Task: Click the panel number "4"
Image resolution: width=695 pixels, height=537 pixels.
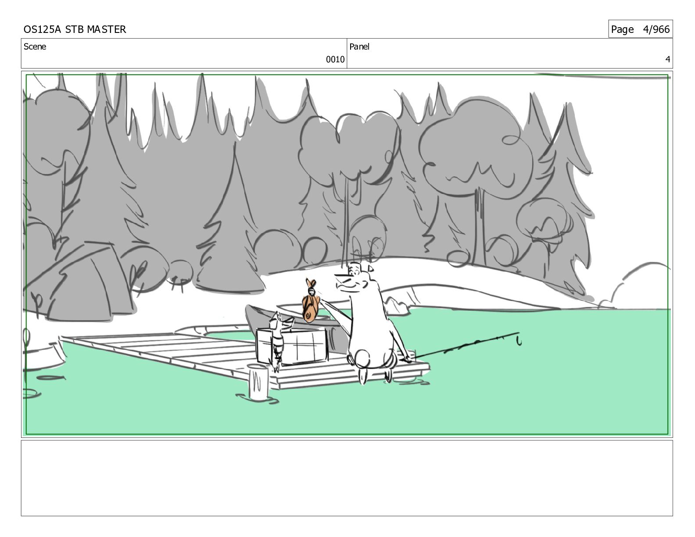Action: (x=667, y=60)
